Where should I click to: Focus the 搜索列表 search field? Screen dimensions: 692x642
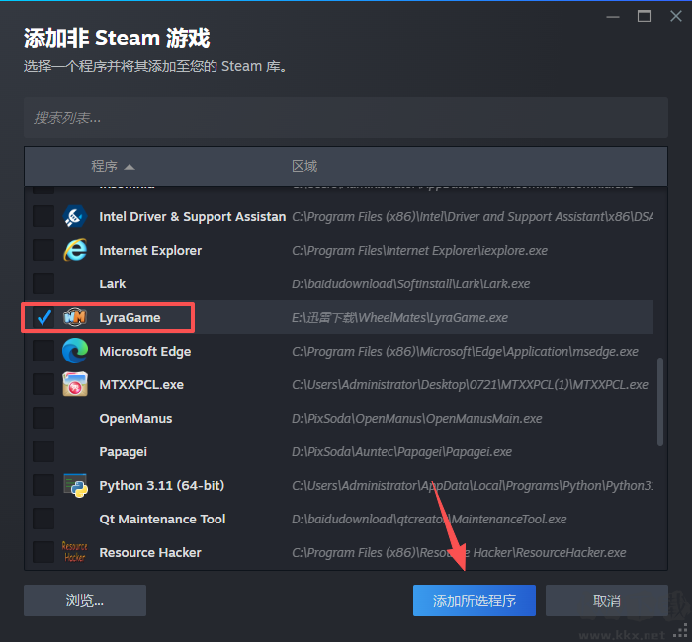tap(346, 118)
